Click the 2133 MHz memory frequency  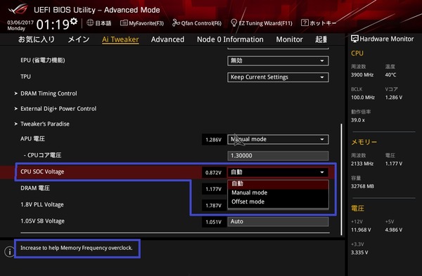pyautogui.click(x=362, y=164)
